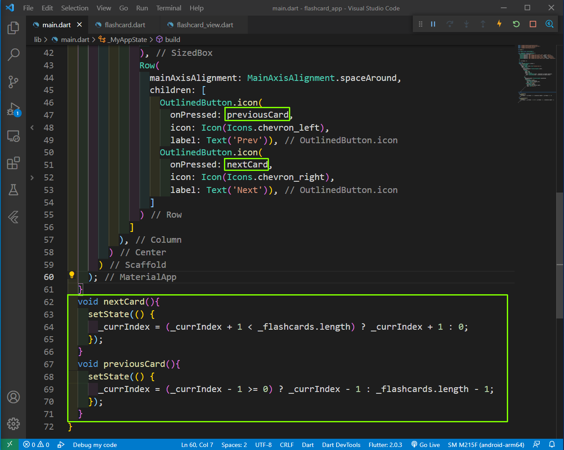Image resolution: width=564 pixels, height=450 pixels.
Task: Click Flutter: 2.0.3 version entry
Action: pos(385,445)
